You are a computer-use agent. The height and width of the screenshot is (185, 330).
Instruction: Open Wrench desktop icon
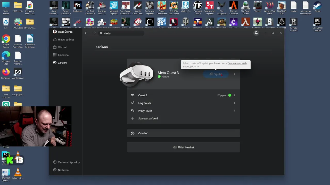[x=258, y=7]
